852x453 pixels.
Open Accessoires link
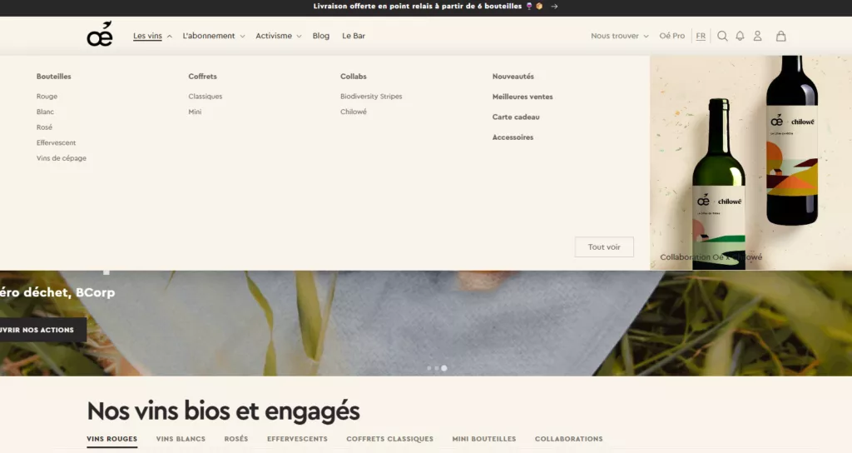513,137
